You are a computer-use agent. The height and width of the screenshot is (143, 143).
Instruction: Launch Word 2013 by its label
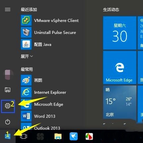45,116
